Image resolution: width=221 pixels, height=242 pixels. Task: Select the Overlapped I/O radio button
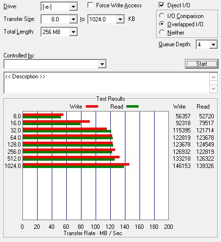[162, 24]
